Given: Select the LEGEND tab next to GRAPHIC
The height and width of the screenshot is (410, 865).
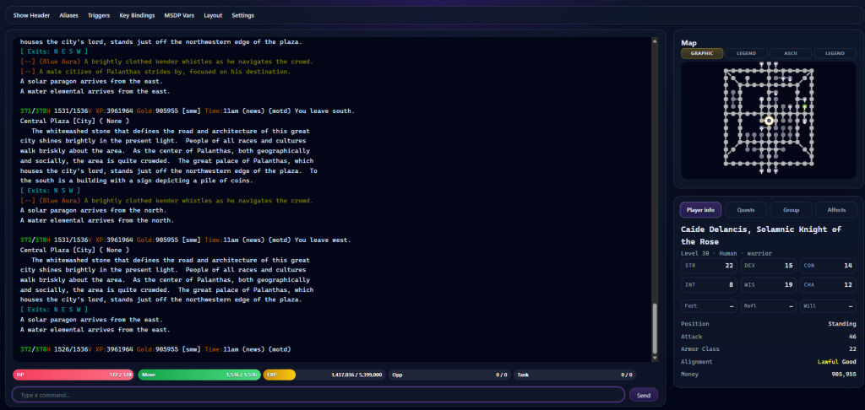Looking at the screenshot, I should 746,53.
